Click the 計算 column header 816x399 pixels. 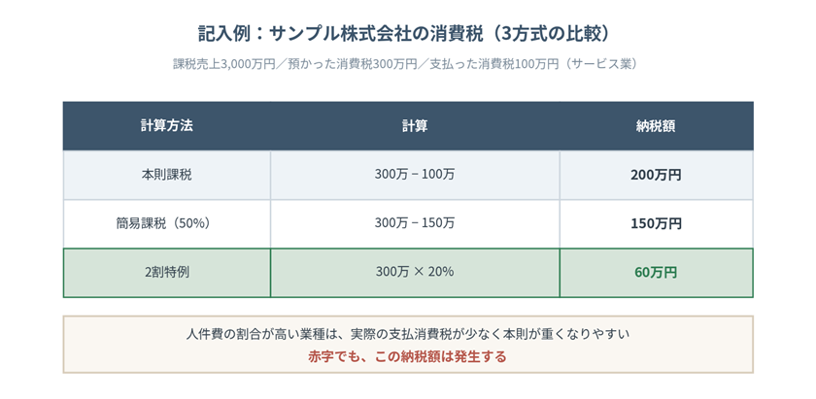(415, 126)
